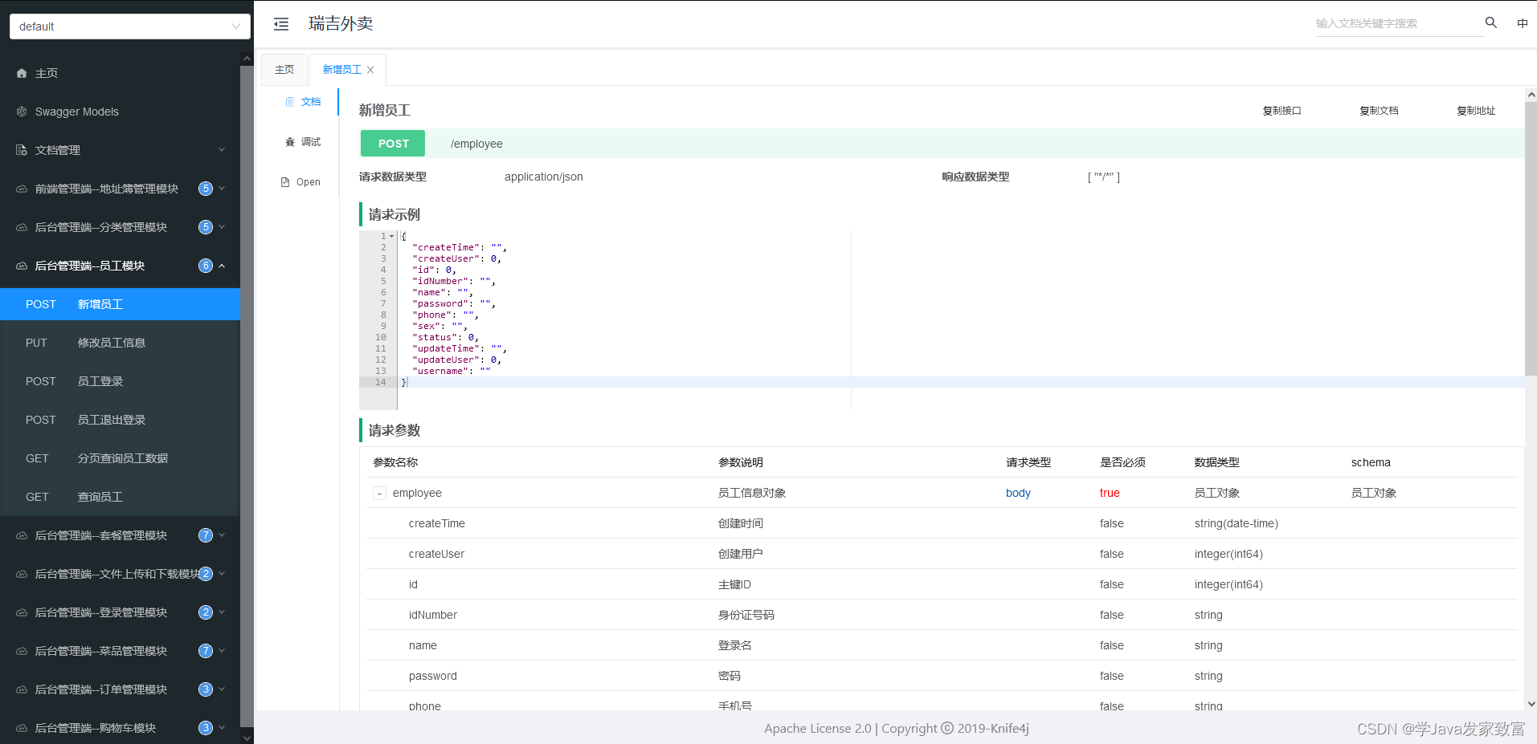The width and height of the screenshot is (1537, 744).
Task: Click 复制接口 button
Action: click(x=1282, y=111)
